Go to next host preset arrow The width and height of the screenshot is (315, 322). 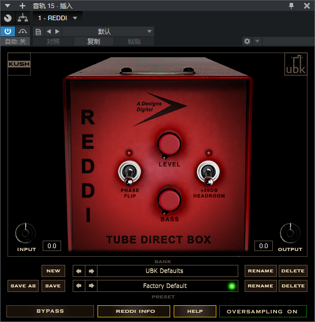[57, 31]
